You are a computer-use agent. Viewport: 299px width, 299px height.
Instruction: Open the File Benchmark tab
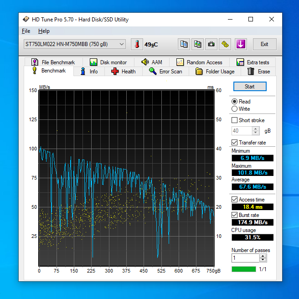pyautogui.click(x=54, y=62)
